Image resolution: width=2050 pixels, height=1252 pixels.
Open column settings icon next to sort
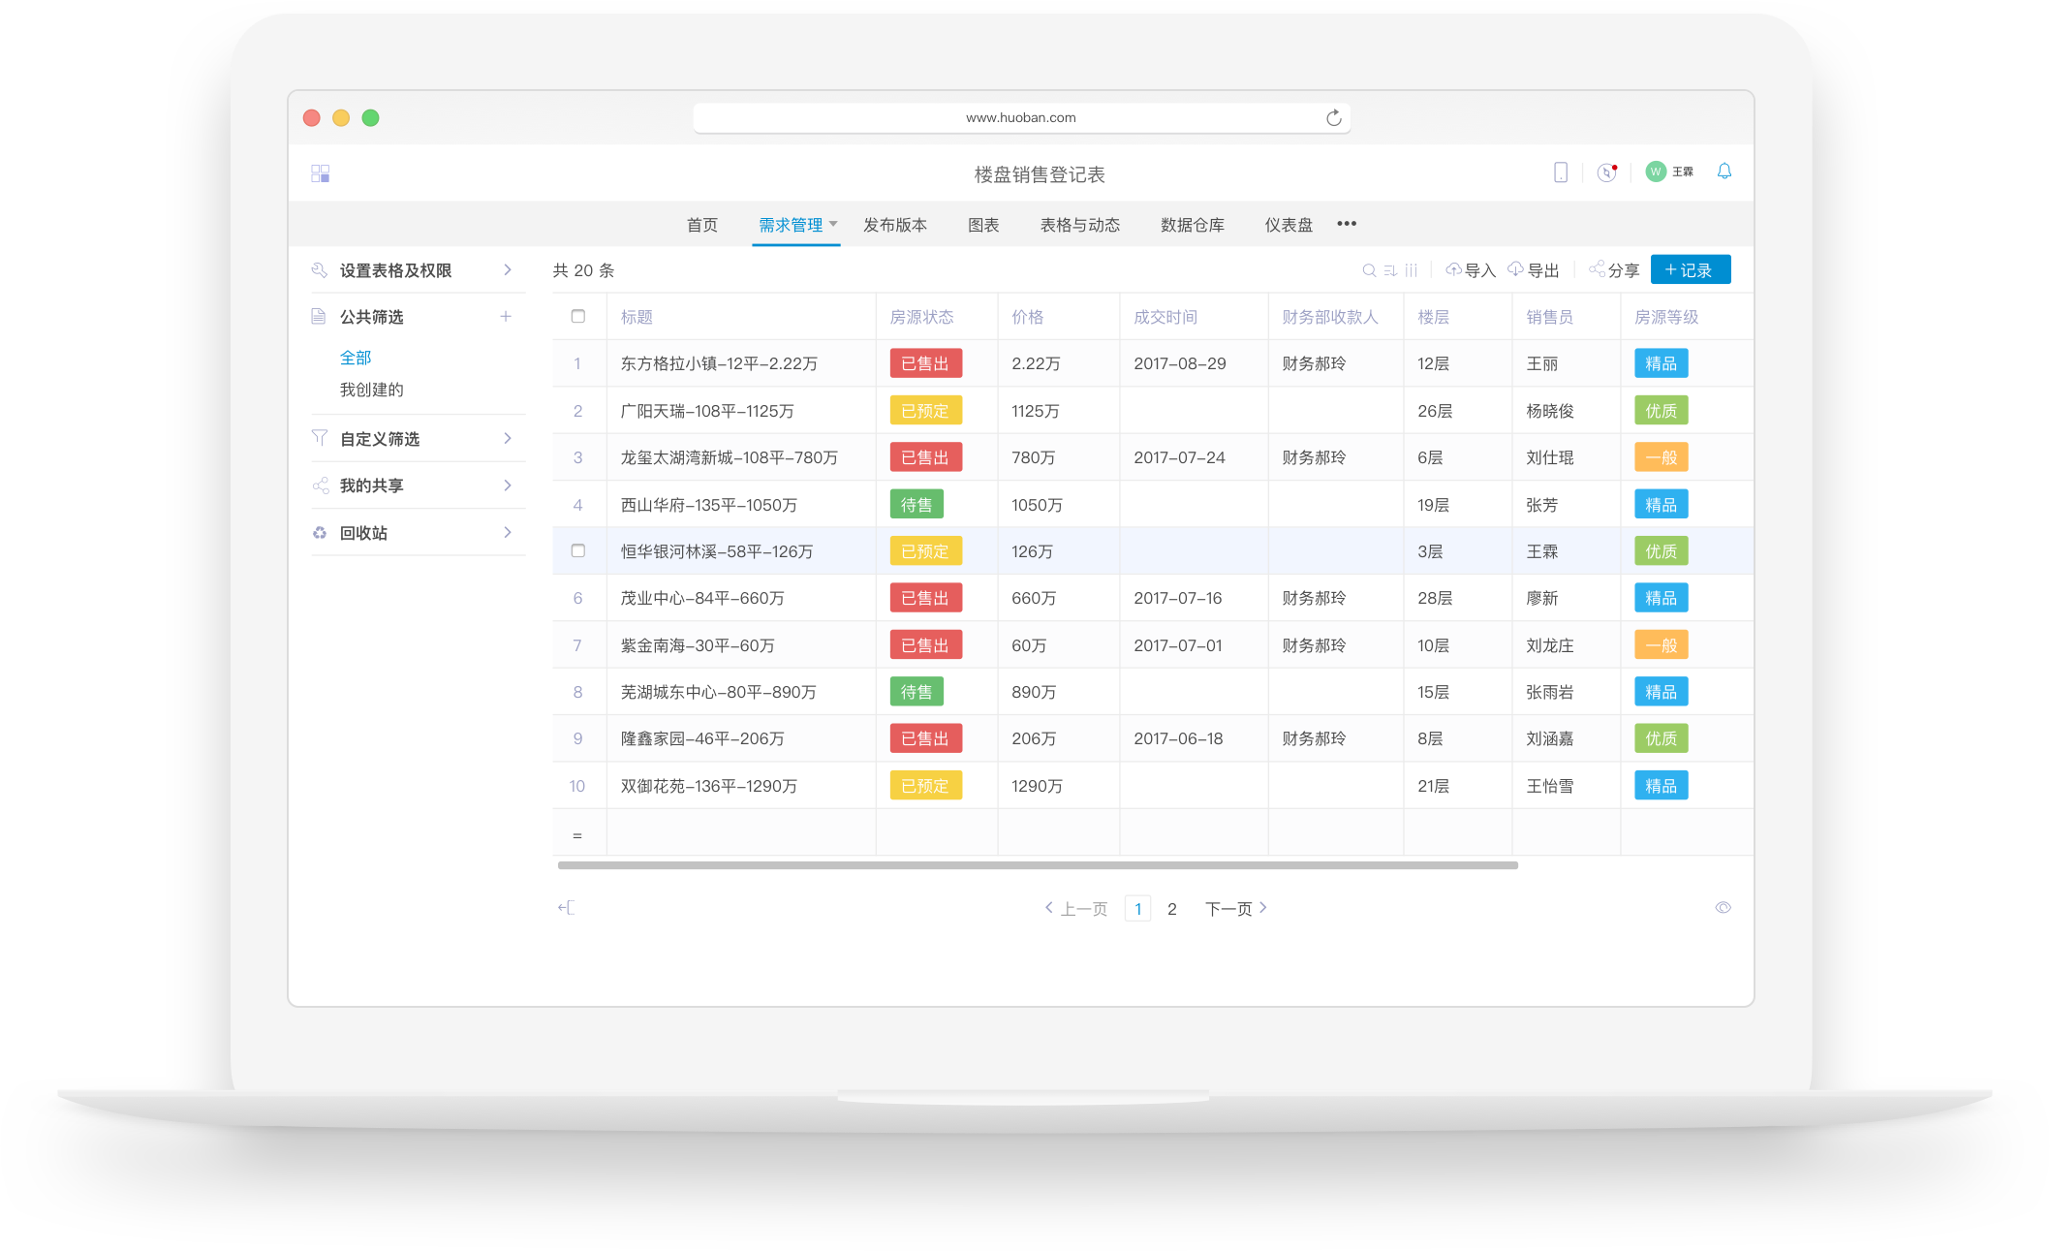click(x=1412, y=270)
